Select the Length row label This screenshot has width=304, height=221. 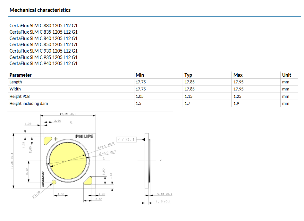click(16, 82)
